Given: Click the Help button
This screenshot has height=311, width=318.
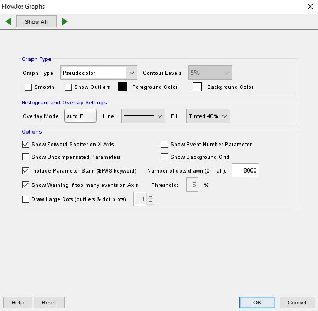Looking at the screenshot, I should point(18,302).
